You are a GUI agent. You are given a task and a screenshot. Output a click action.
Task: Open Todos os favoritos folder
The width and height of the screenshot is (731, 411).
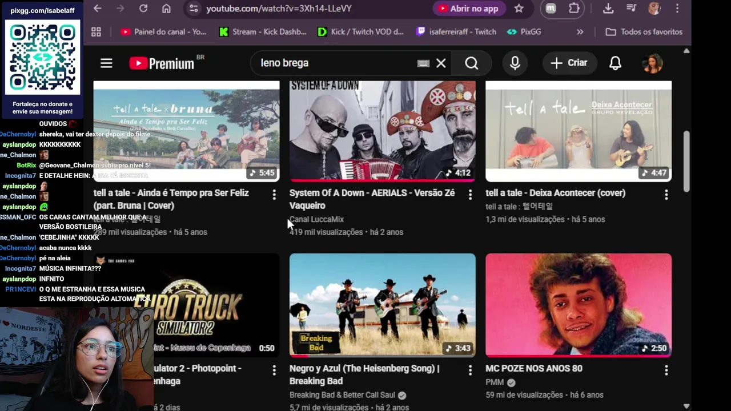644,32
